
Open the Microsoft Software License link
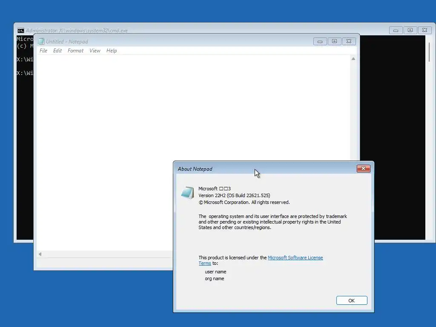(x=295, y=258)
